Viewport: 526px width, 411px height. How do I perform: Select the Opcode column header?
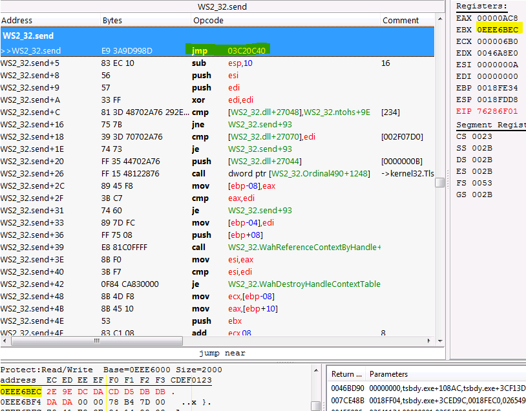tap(208, 20)
